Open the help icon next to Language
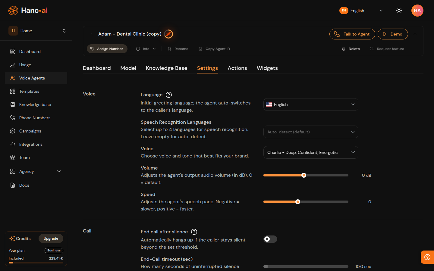434x271 pixels. coord(169,95)
